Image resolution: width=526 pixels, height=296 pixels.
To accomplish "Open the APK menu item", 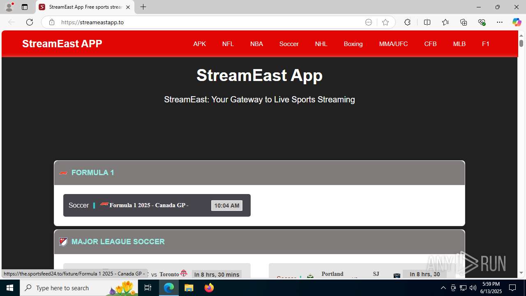I will pos(199,44).
